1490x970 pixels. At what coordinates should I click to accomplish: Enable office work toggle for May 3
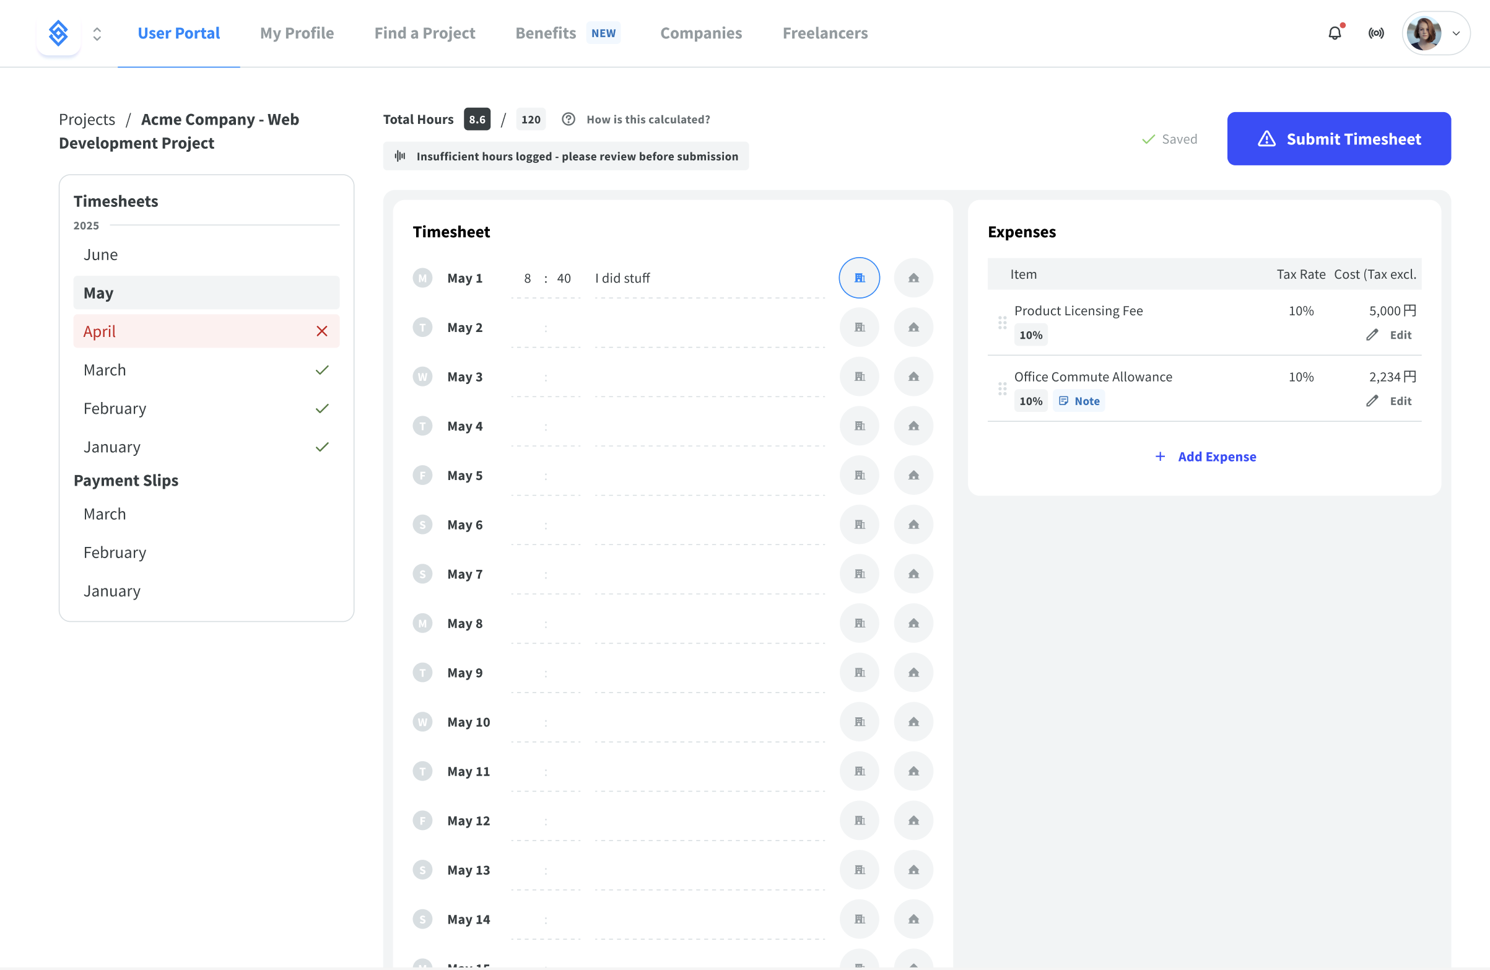coord(859,377)
